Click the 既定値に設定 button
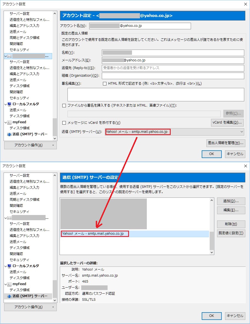Screen dimensions: 250x324 click(231, 233)
